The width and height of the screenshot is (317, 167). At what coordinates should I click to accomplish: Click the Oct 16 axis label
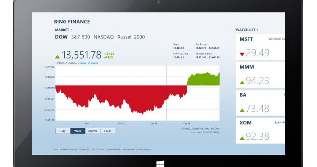186,124
